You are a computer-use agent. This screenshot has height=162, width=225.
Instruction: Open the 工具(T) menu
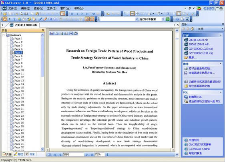52,8
